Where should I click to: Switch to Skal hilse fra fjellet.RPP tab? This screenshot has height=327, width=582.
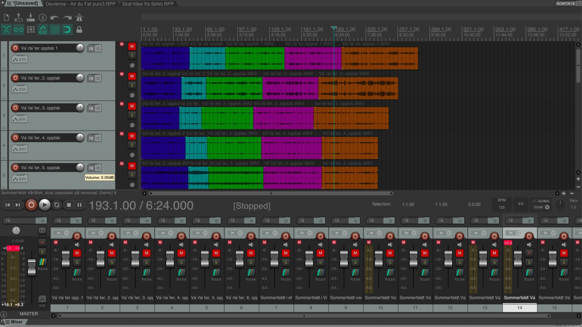148,4
